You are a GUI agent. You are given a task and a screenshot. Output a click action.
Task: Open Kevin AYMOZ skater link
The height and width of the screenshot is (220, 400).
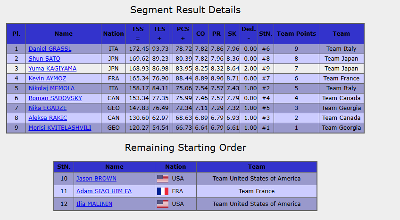coord(47,79)
